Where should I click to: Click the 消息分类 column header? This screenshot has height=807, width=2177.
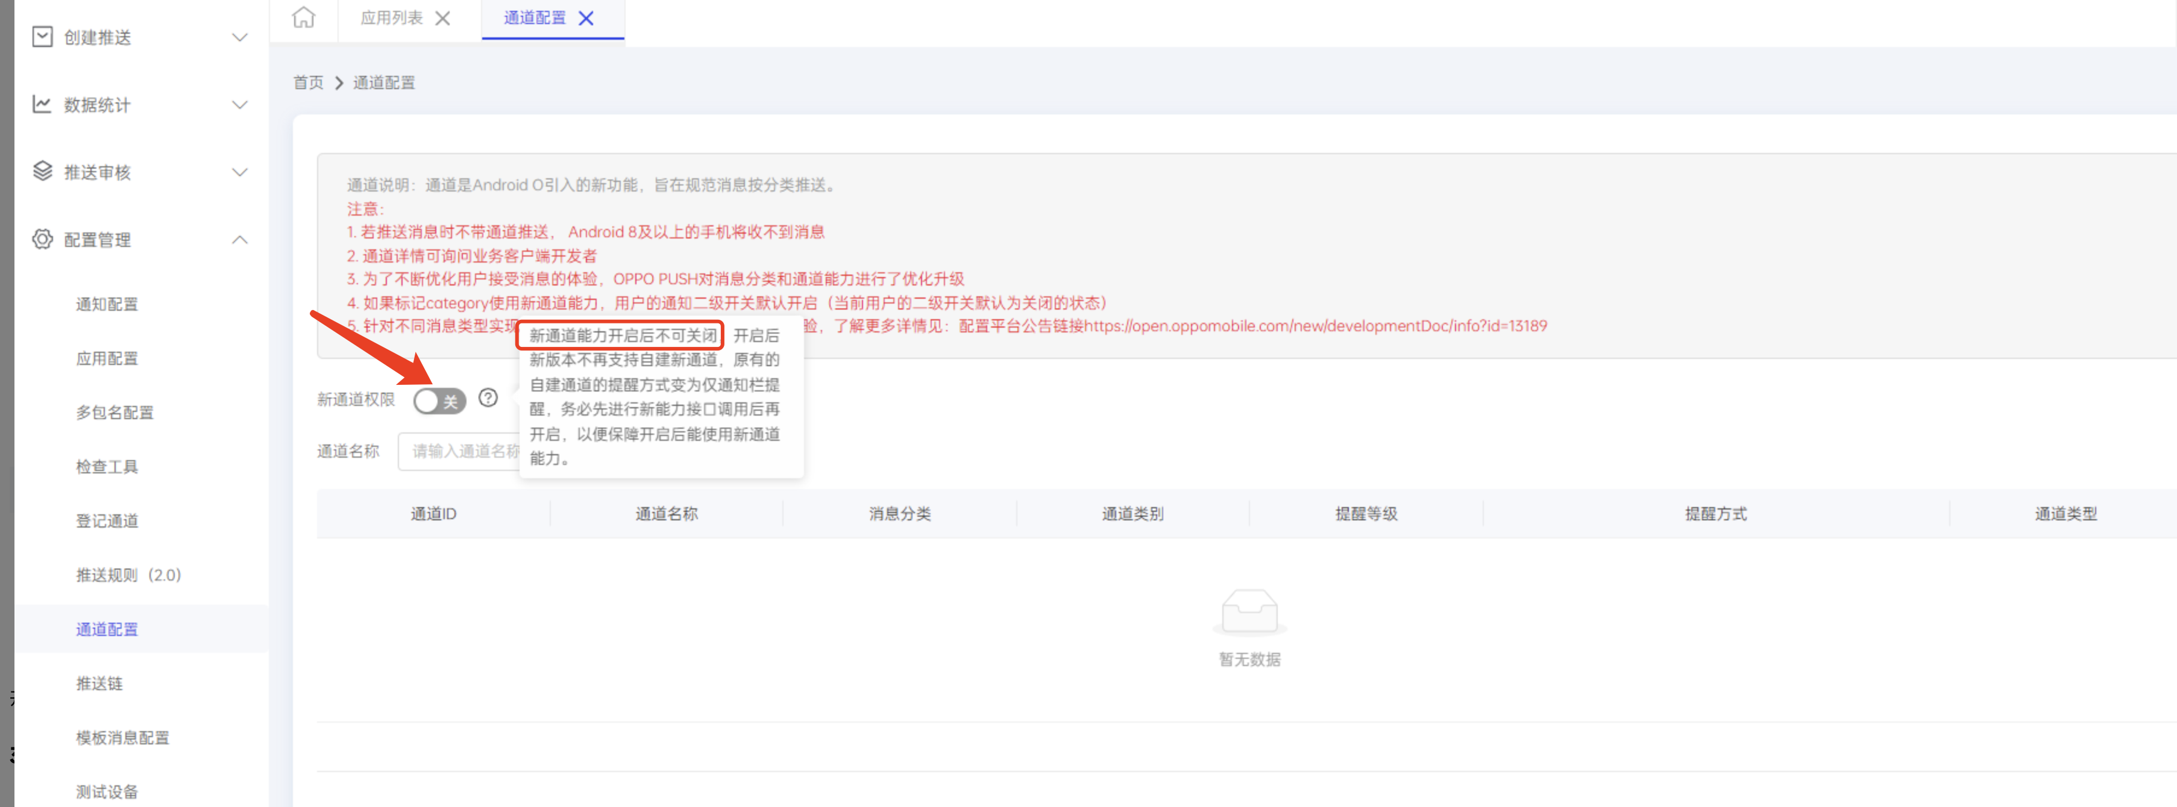[900, 513]
